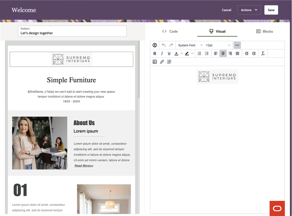
Task: Click the Lorem ipsum subheading
Action: click(x=86, y=131)
